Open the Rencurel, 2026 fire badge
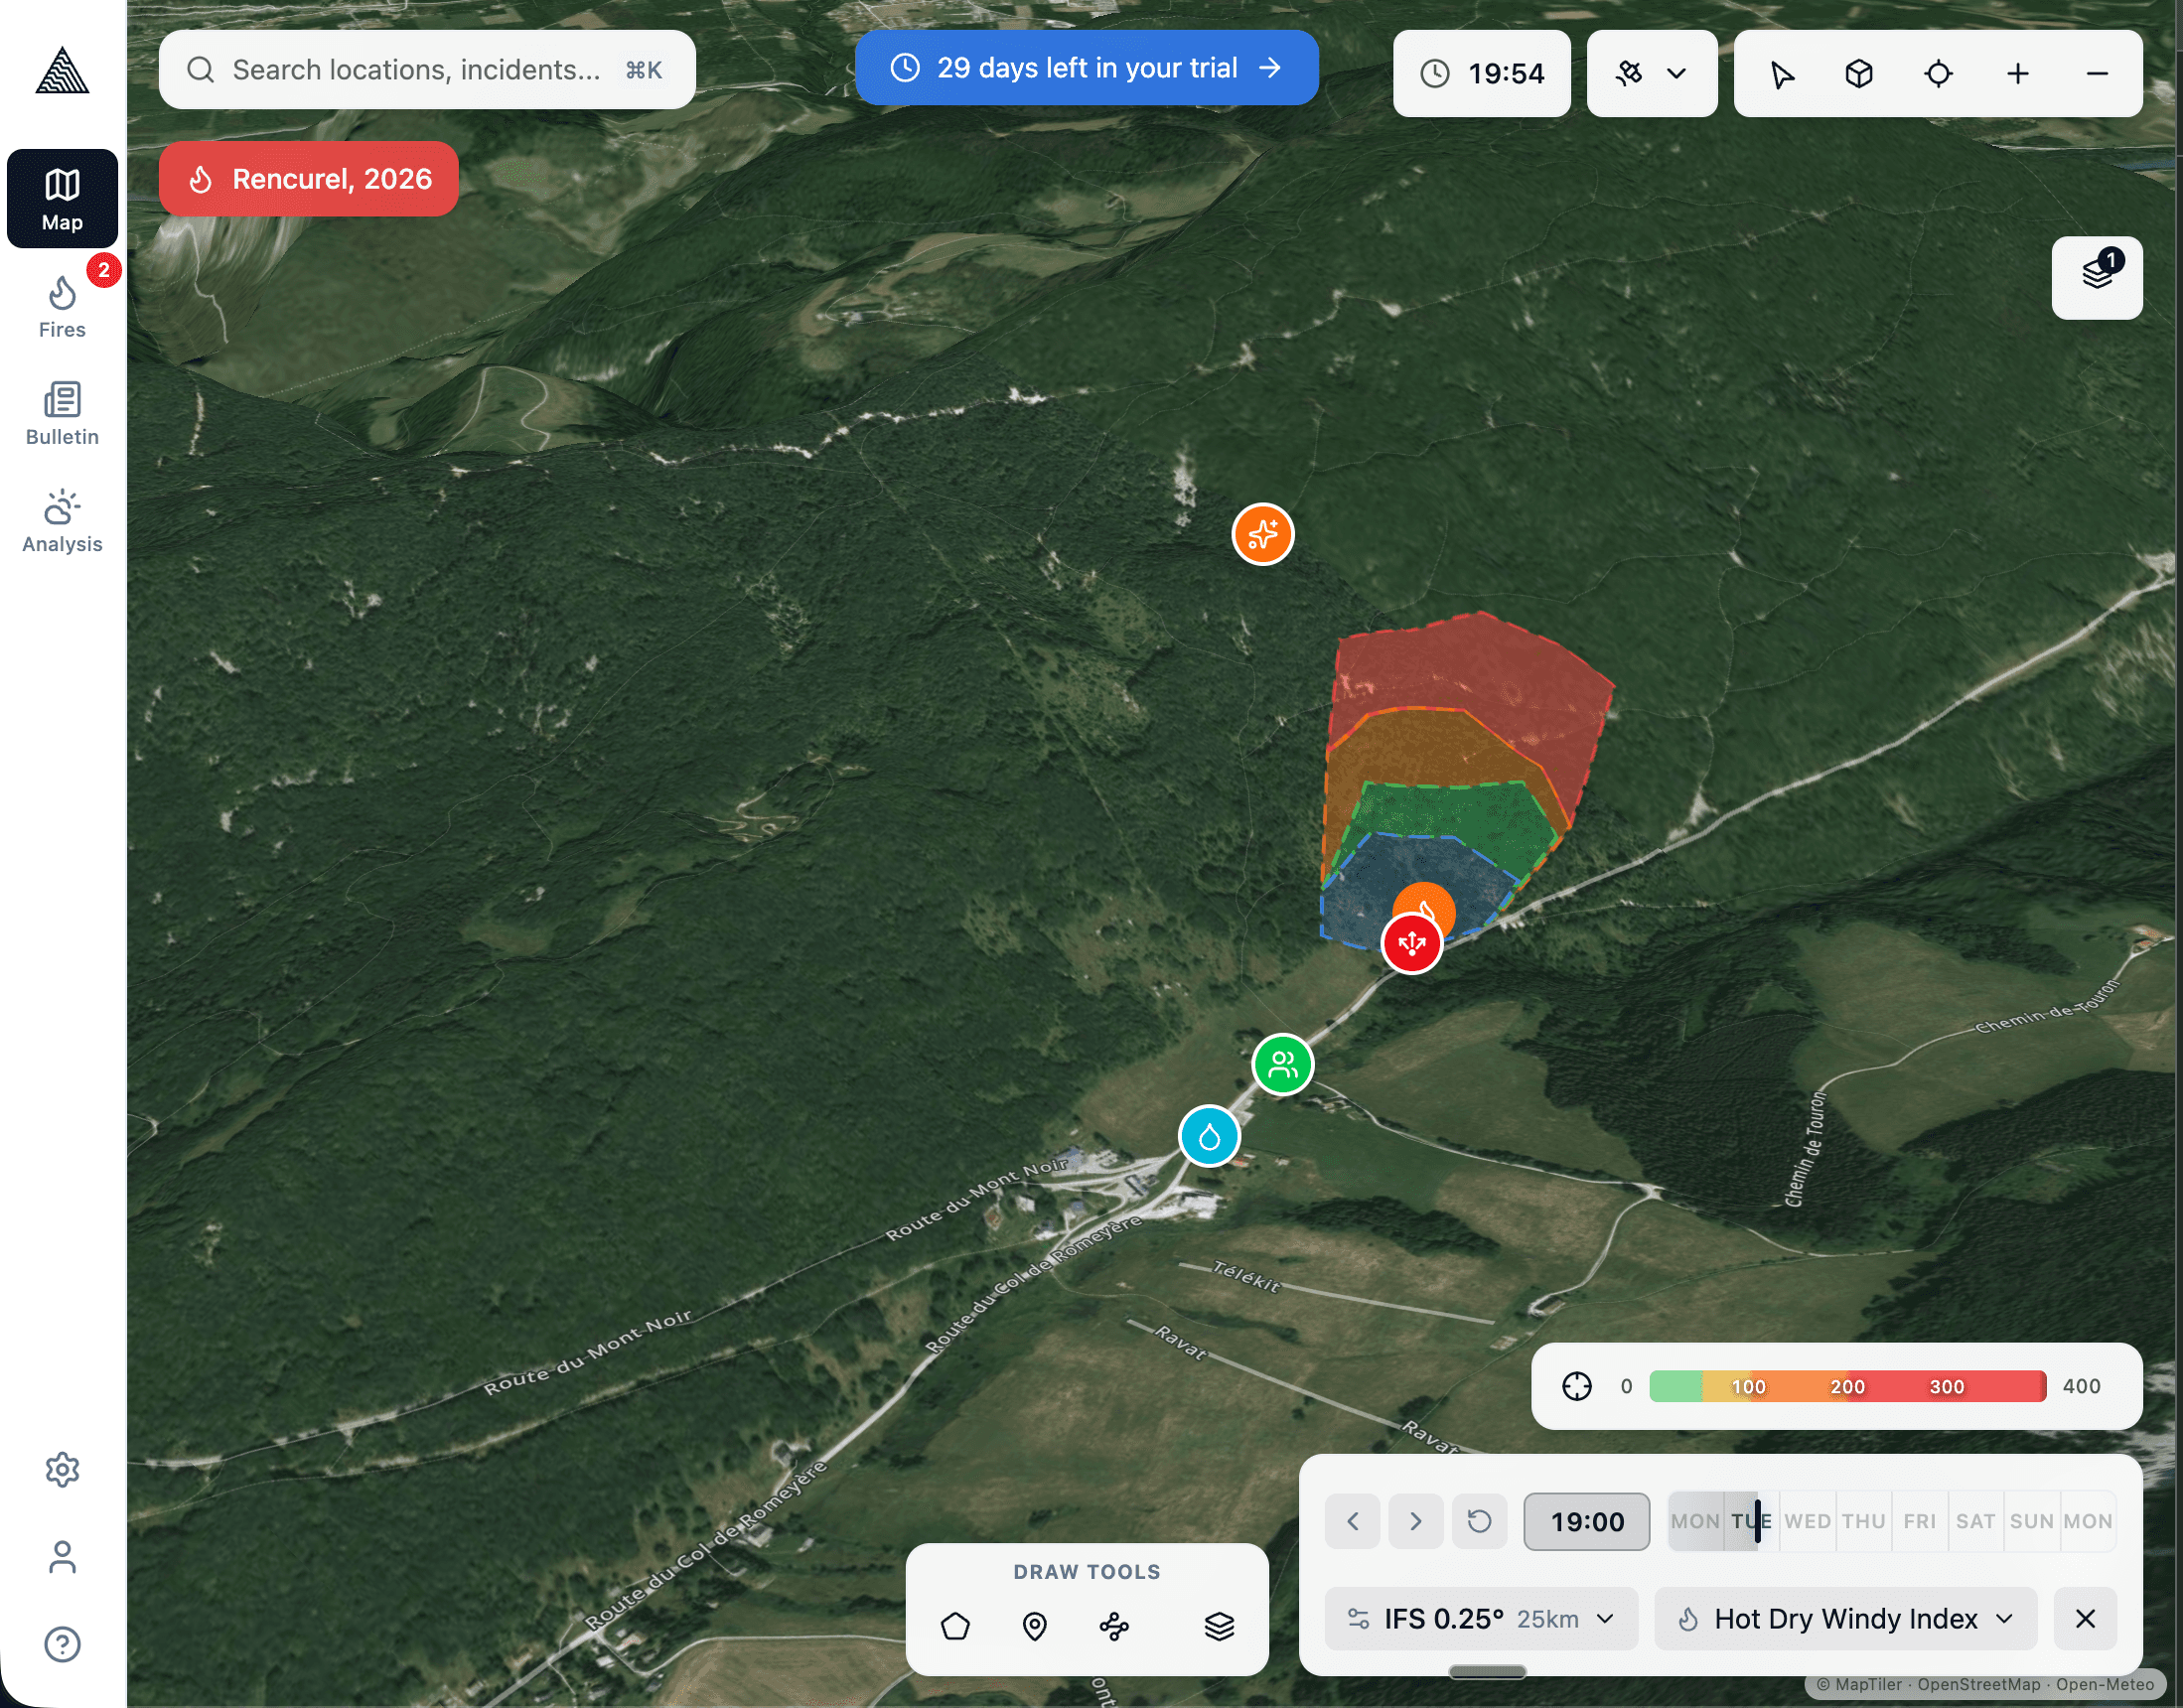This screenshot has width=2183, height=1708. 308,178
